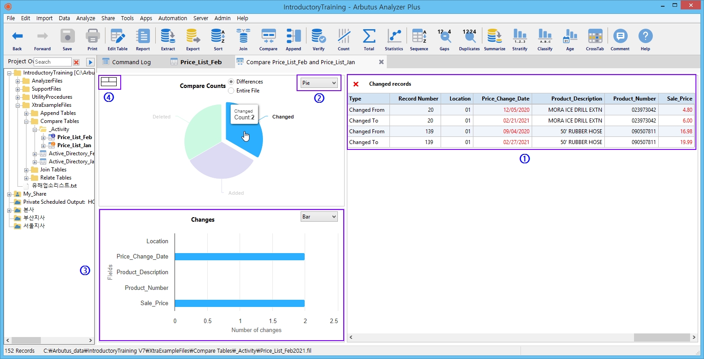This screenshot has width=704, height=359.
Task: Select Price_List_Jan in the project tree
Action: pos(74,145)
